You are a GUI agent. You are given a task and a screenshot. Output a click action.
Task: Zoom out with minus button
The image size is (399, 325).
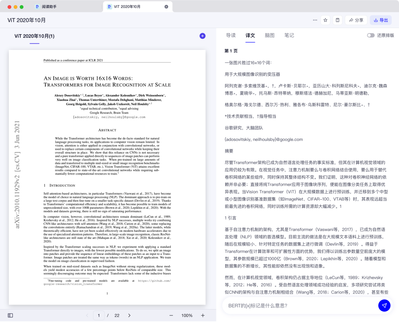point(171,315)
